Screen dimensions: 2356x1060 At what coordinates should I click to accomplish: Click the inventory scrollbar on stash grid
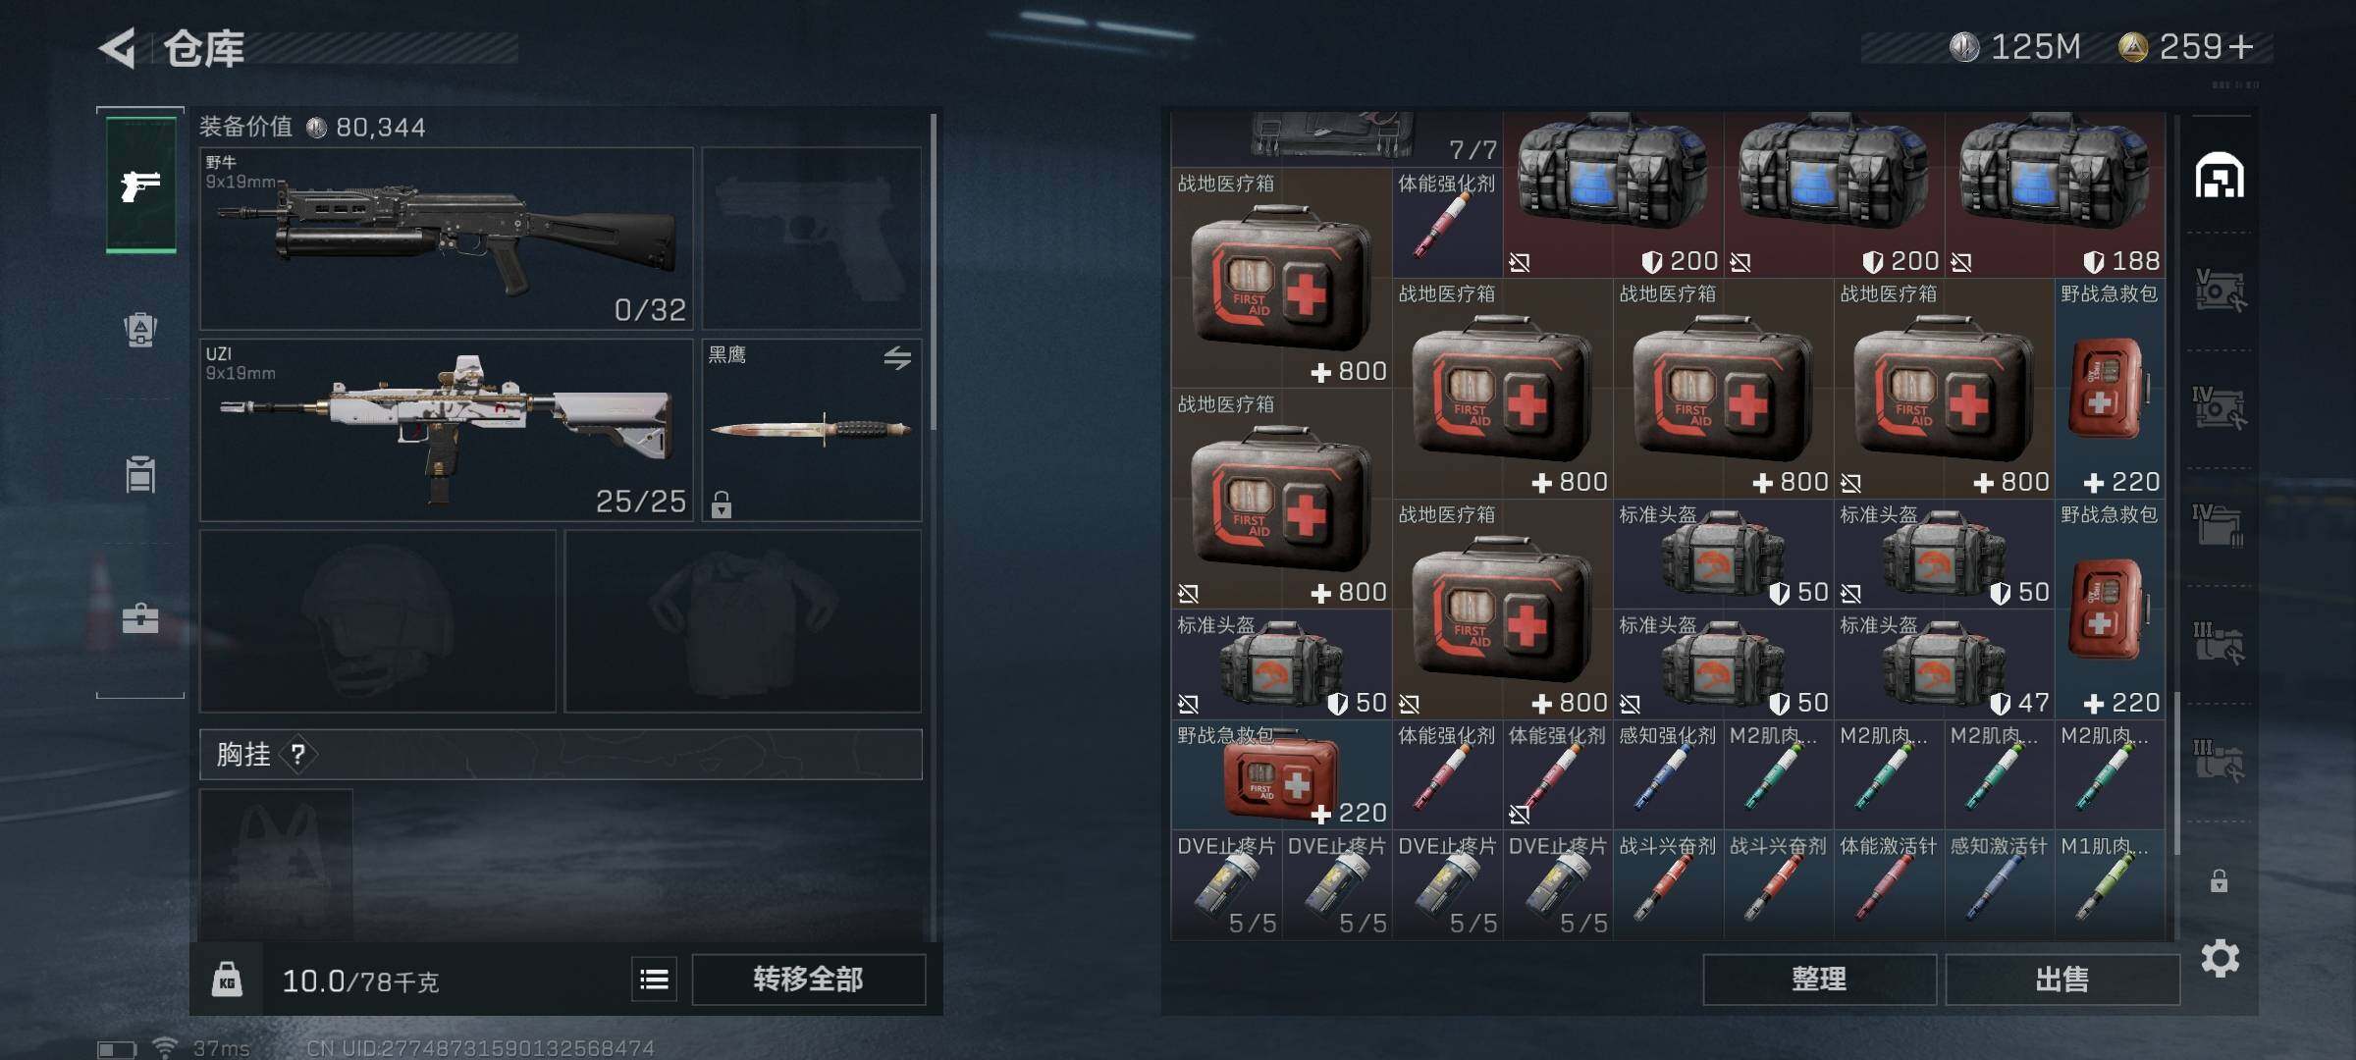(2176, 772)
